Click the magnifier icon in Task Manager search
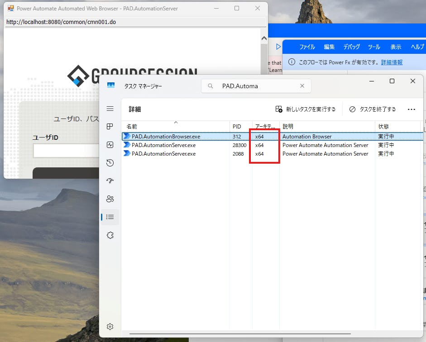This screenshot has width=426, height=342. [210, 86]
